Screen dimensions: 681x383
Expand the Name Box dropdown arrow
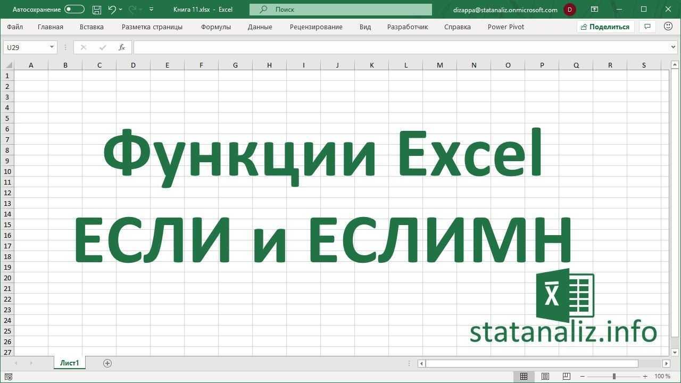point(52,47)
